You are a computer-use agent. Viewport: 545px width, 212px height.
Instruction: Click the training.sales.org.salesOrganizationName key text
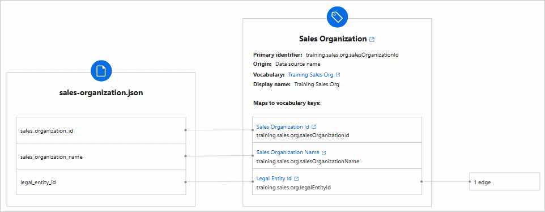tap(308, 162)
